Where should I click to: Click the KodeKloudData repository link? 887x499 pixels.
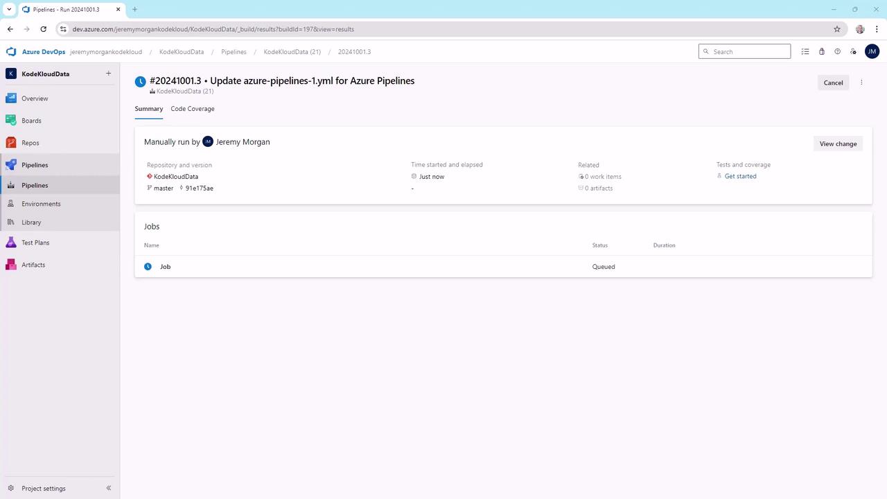pos(176,177)
